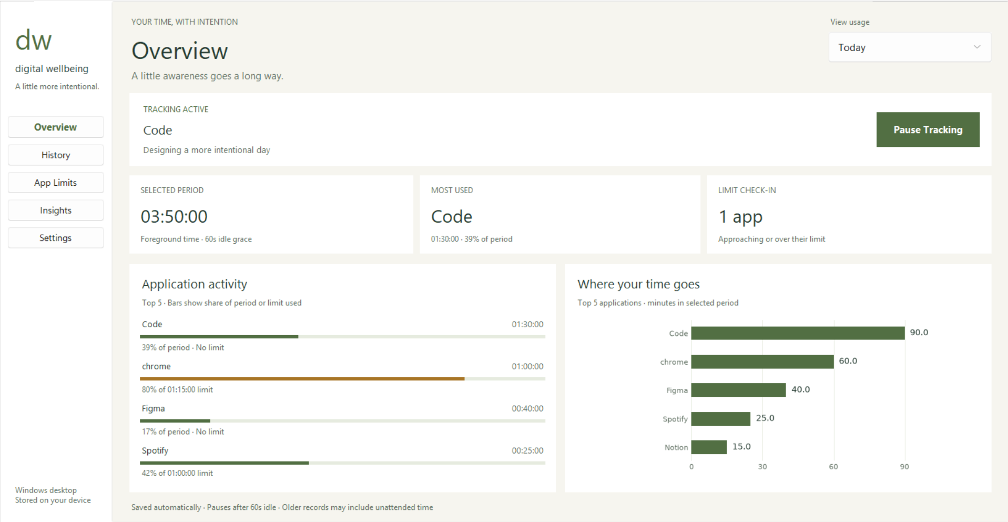Click the Code bar in the time chart
Viewport: 1008px width, 522px height.
(798, 333)
